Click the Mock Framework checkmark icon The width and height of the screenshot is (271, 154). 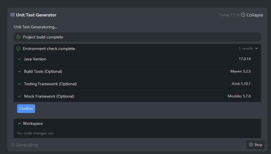pos(19,96)
